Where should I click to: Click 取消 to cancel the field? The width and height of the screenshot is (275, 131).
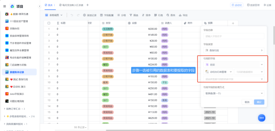point(247,102)
